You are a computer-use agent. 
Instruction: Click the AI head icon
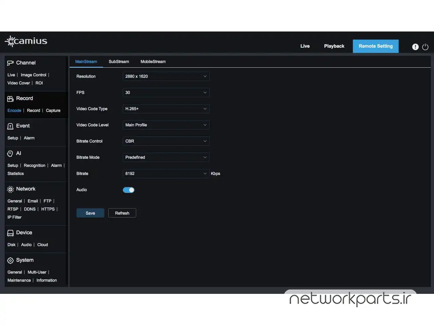10,154
